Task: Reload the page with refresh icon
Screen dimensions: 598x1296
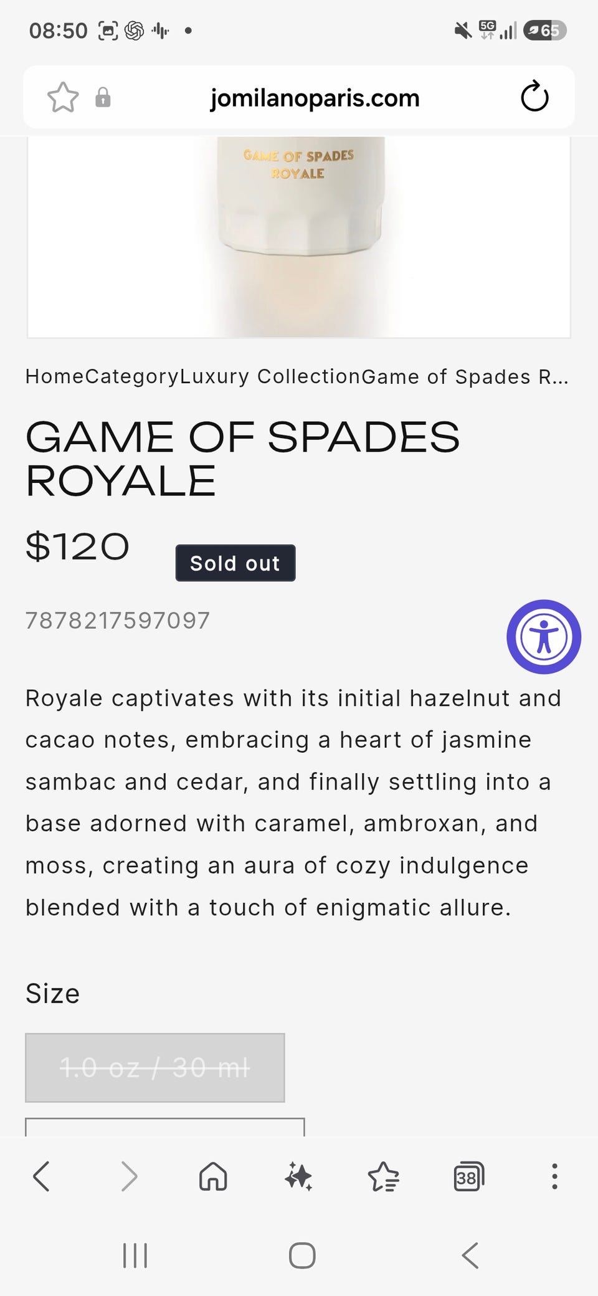Action: pyautogui.click(x=534, y=97)
